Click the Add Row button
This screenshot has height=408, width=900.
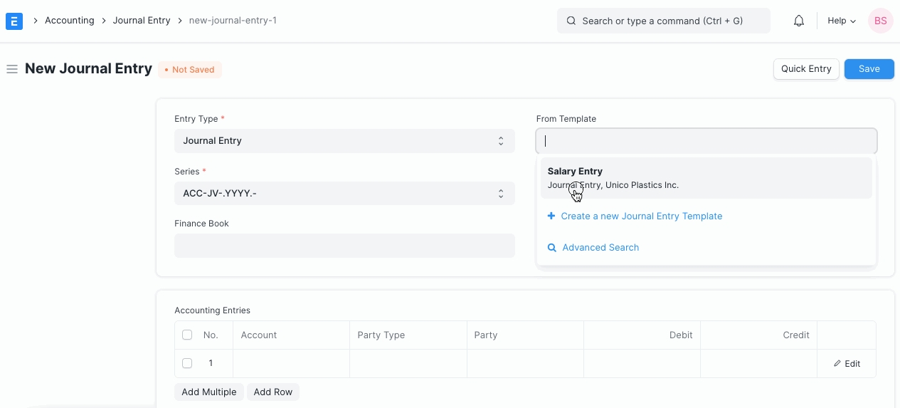pyautogui.click(x=273, y=392)
